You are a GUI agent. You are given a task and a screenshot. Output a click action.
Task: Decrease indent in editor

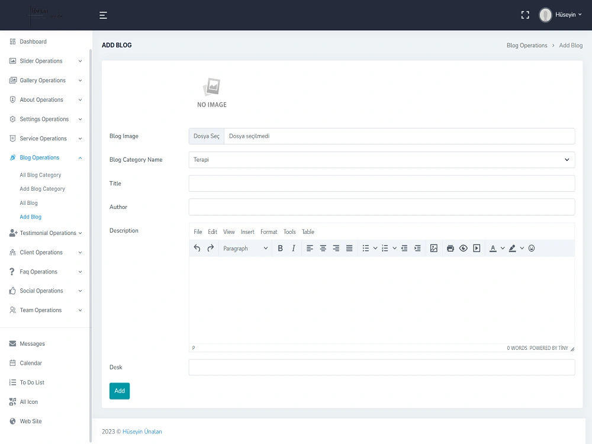tap(404, 248)
